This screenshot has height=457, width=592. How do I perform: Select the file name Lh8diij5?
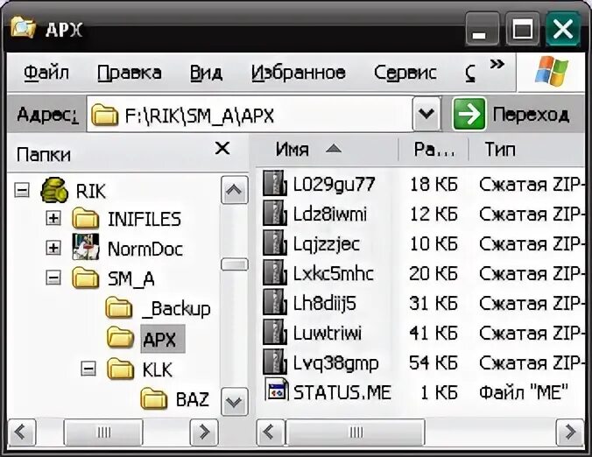pyautogui.click(x=324, y=304)
